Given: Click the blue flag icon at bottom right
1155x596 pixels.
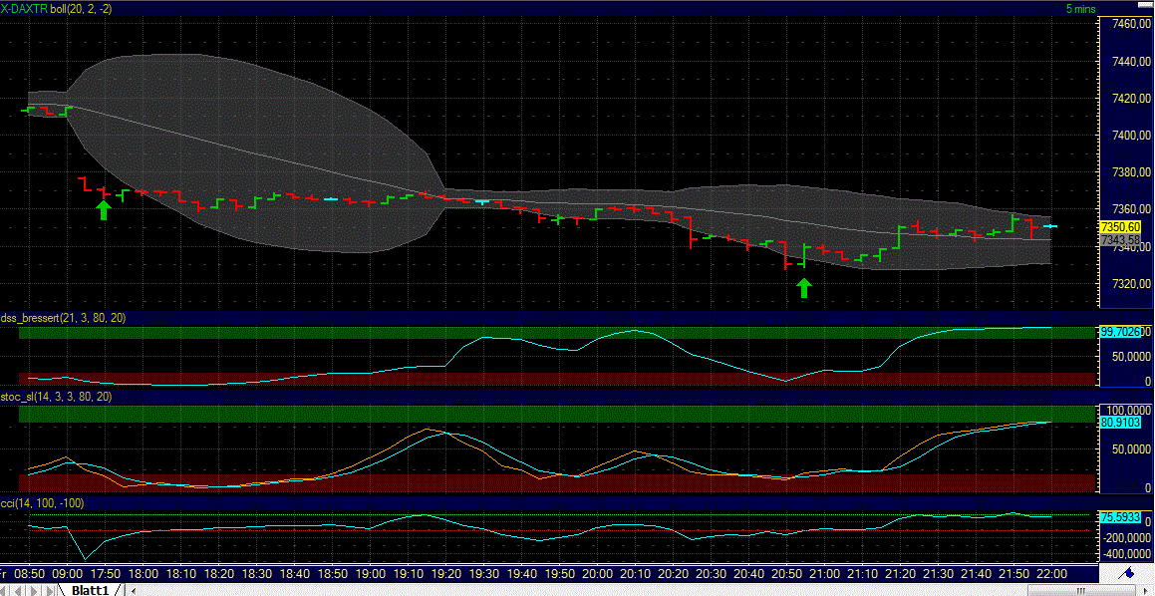Looking at the screenshot, I should click(1131, 573).
